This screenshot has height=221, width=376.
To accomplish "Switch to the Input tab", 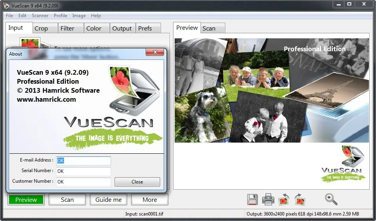I will click(x=19, y=28).
